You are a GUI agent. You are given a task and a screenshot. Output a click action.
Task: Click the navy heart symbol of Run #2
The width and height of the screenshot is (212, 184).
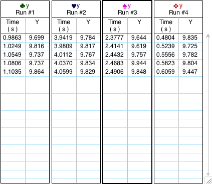click(x=74, y=6)
